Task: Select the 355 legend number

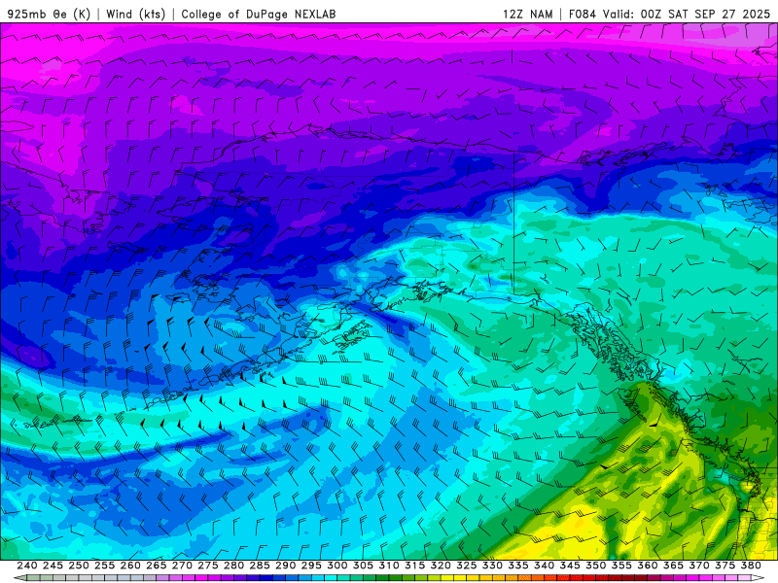Action: tap(621, 566)
